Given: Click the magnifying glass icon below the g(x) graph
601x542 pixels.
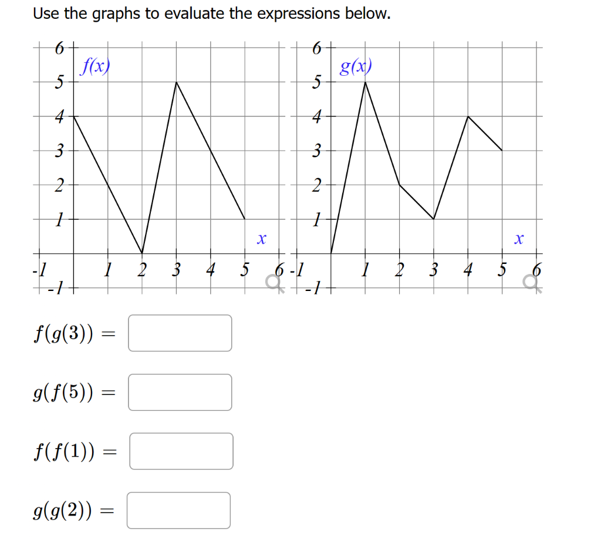Looking at the screenshot, I should [530, 282].
